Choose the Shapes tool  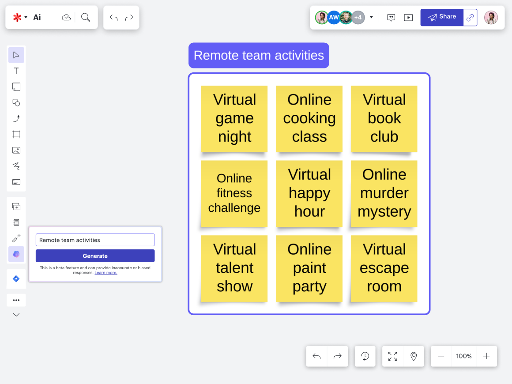[x=16, y=103]
